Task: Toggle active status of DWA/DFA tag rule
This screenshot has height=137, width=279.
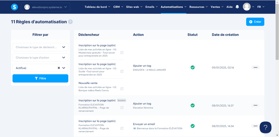Action: [x=192, y=67]
